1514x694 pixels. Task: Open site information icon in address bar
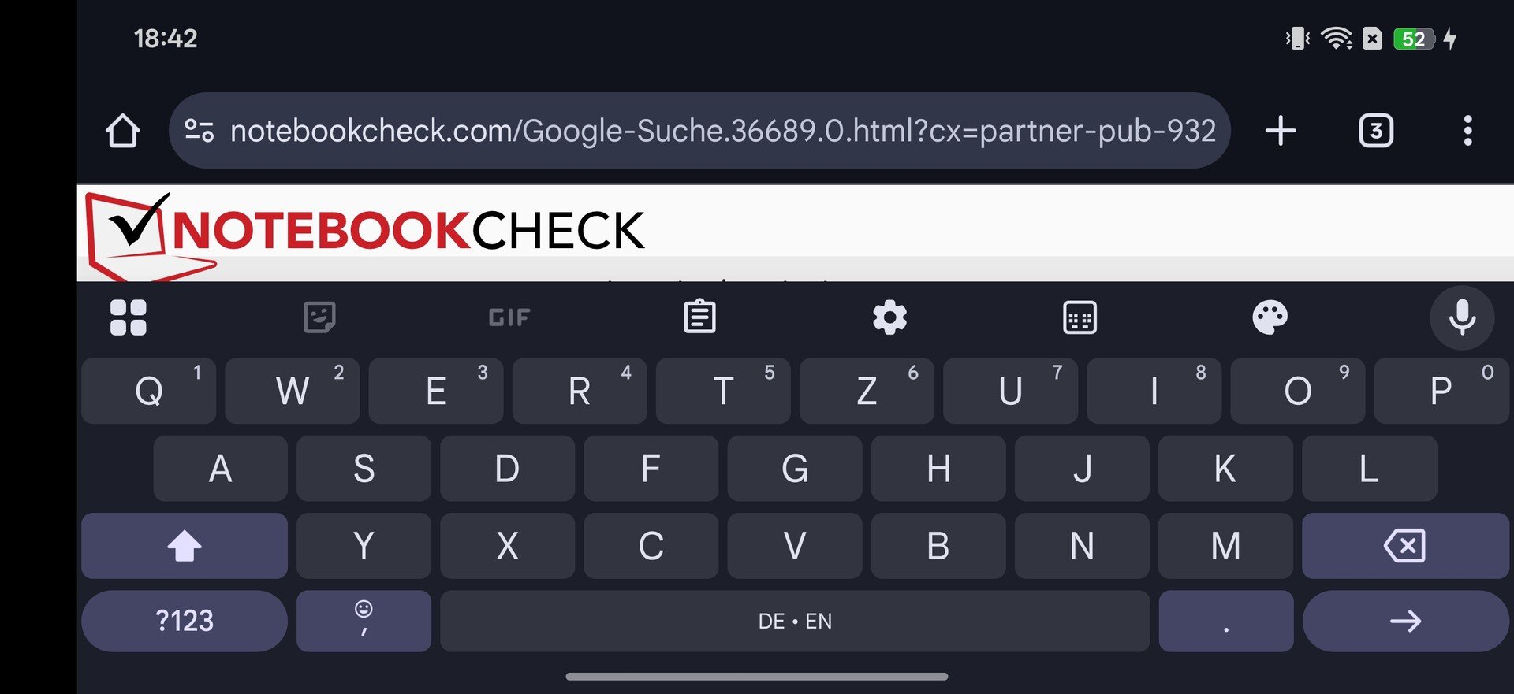click(200, 131)
